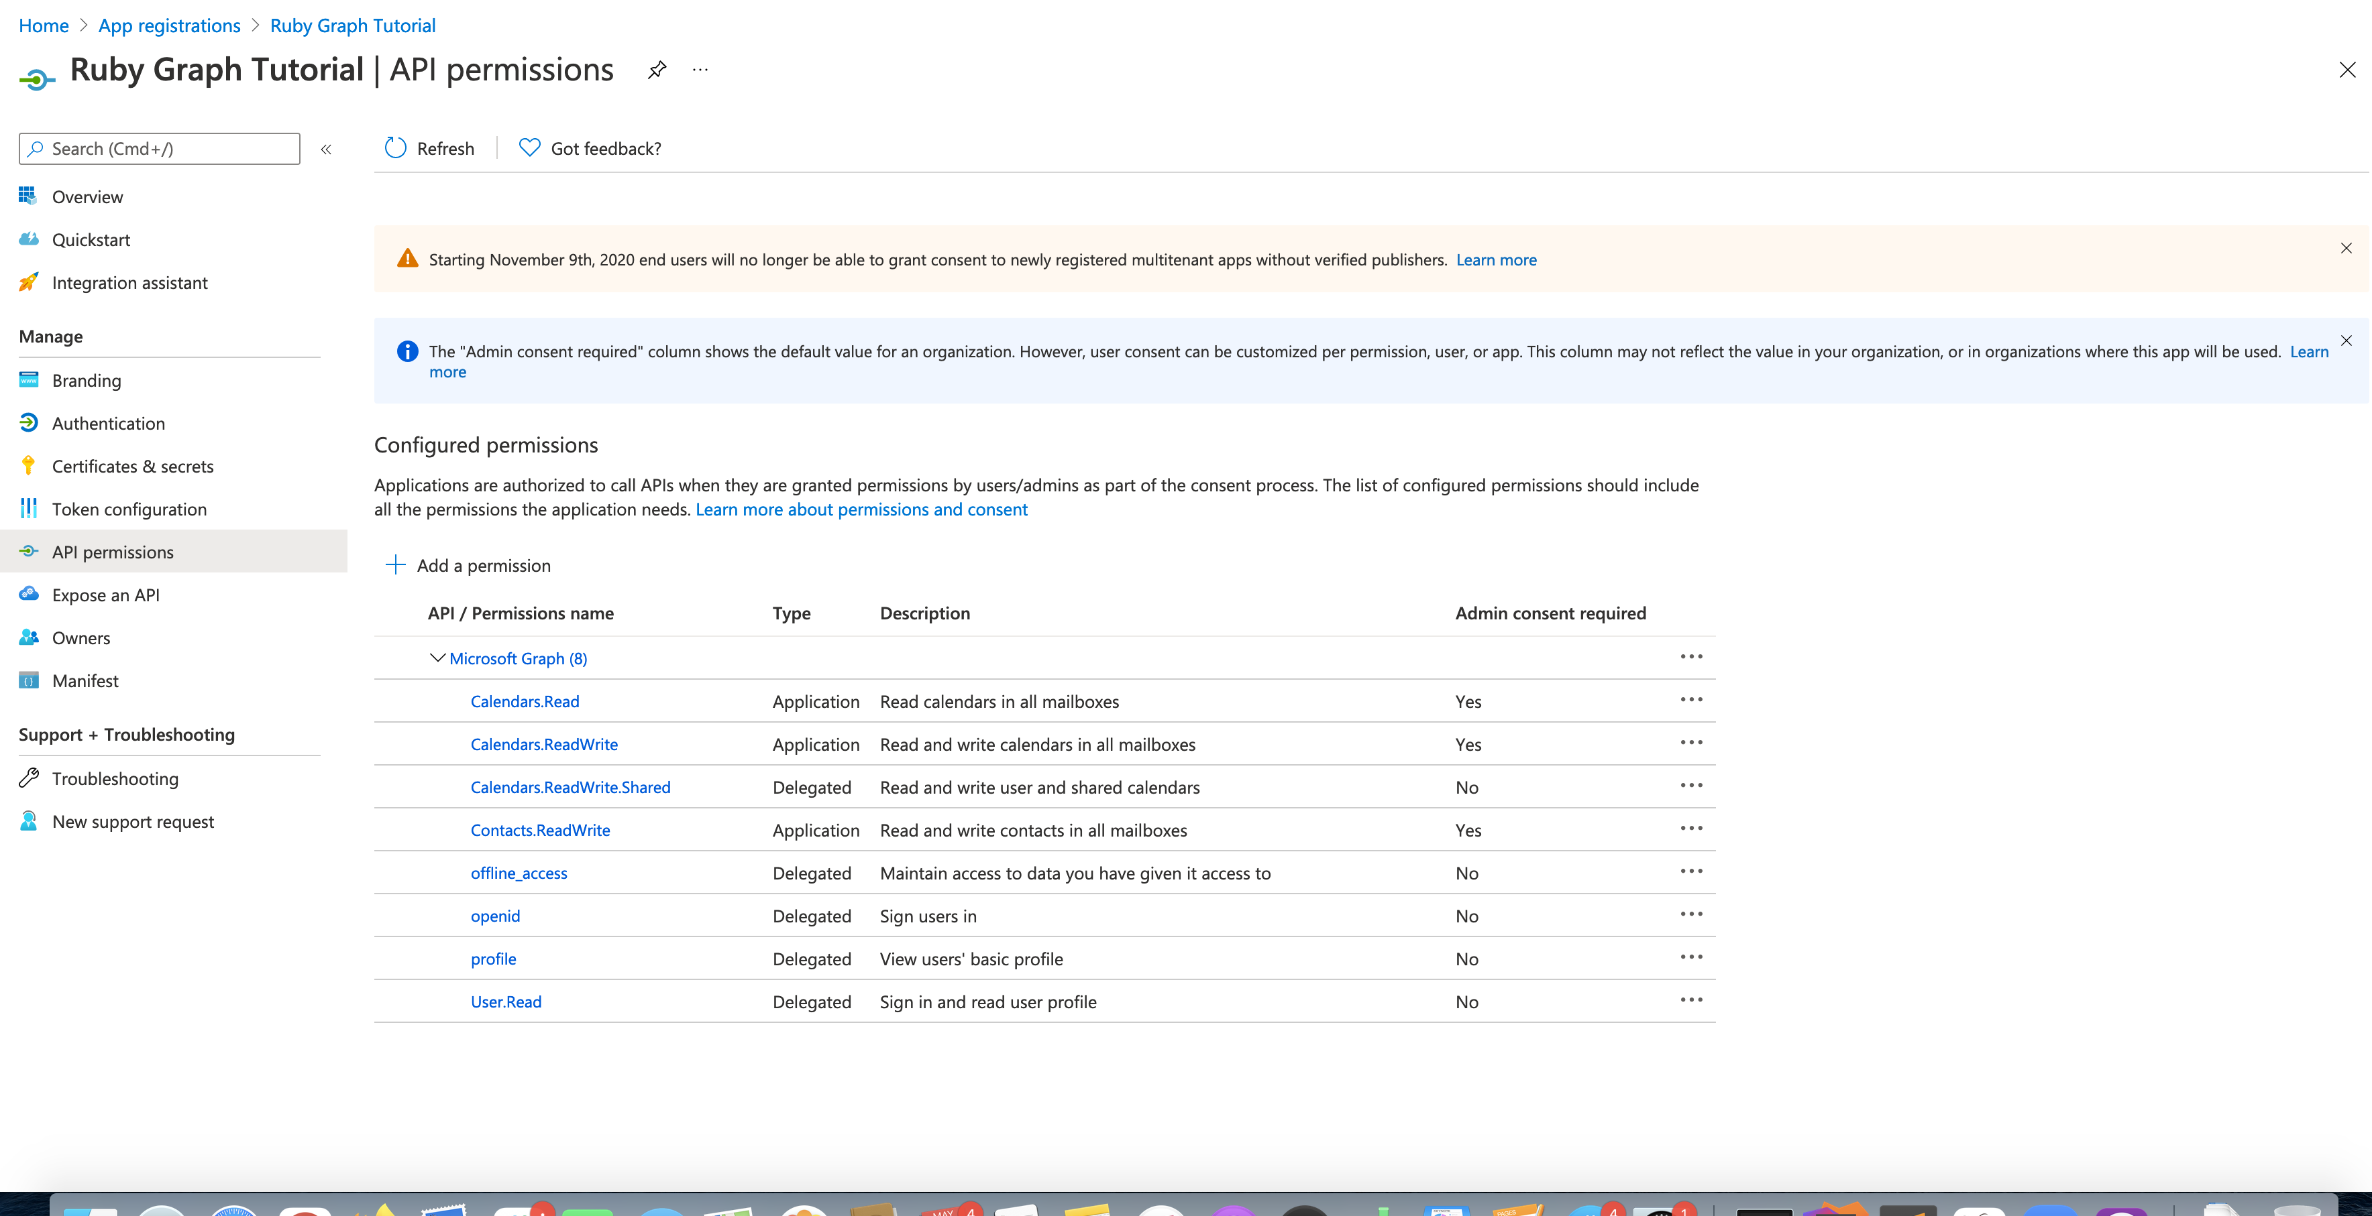
Task: Open Integration assistant
Action: 130,282
